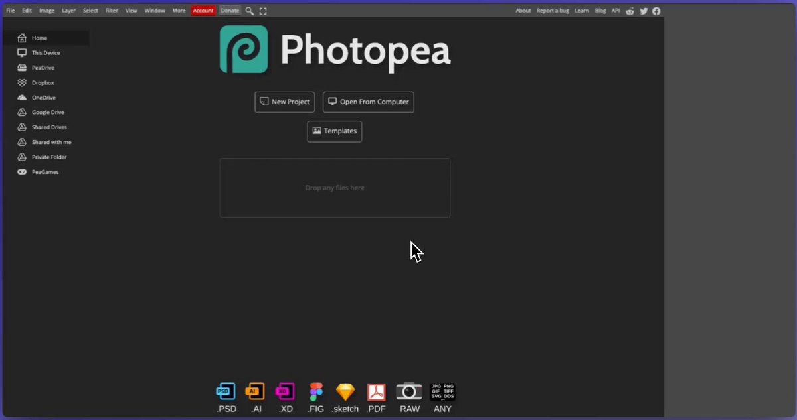The width and height of the screenshot is (797, 420).
Task: Click the .sketch format icon
Action: coord(345,391)
